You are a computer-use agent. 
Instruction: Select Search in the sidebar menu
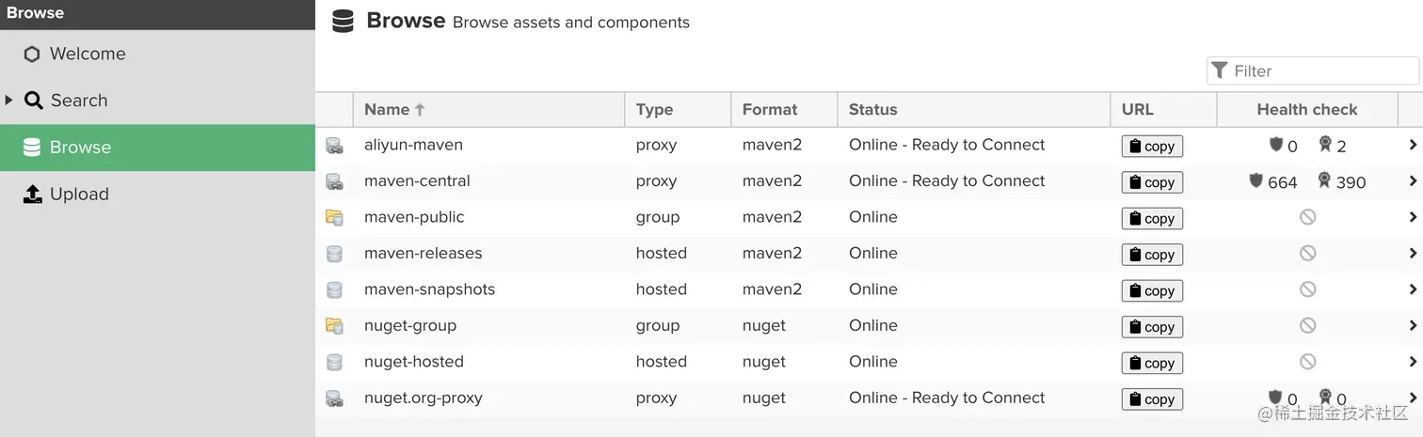pyautogui.click(x=157, y=101)
